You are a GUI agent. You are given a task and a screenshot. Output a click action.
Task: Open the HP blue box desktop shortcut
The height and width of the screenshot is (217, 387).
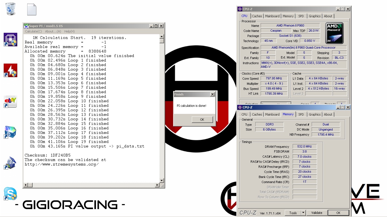click(10, 132)
